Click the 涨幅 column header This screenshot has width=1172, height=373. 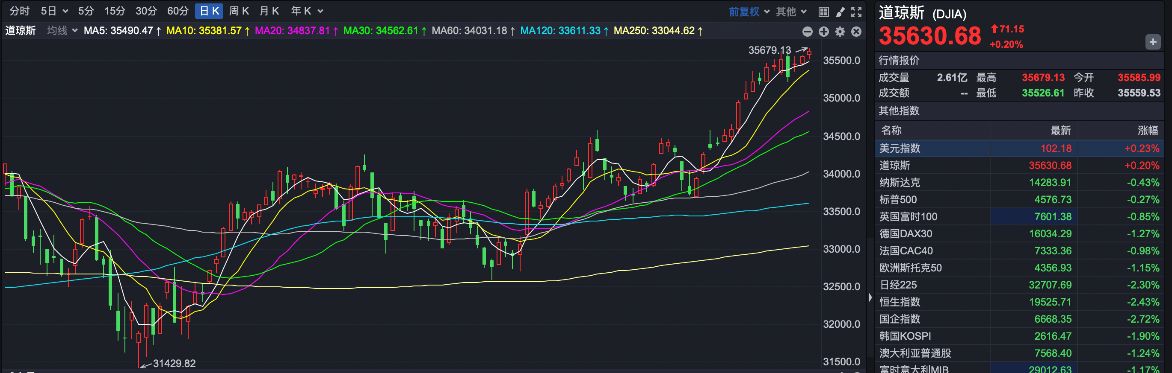(x=1147, y=131)
